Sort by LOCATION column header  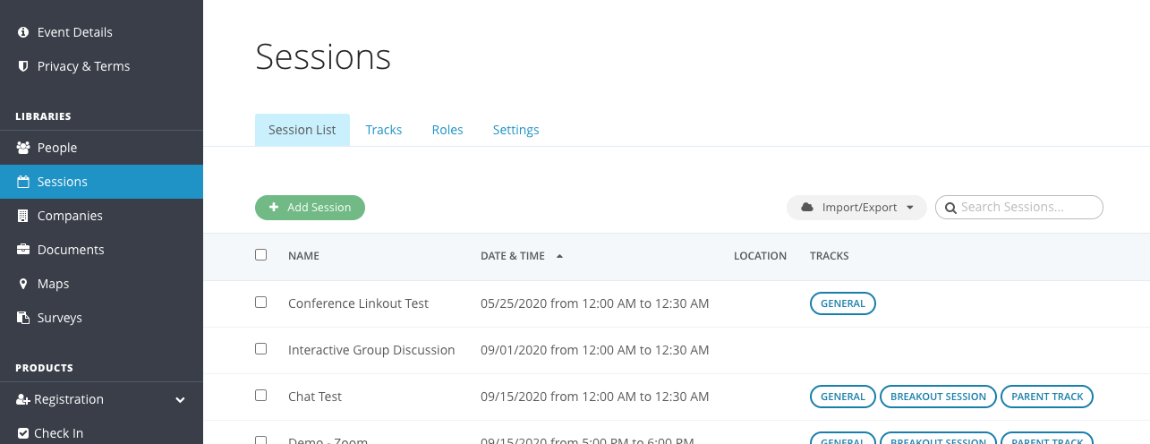click(x=760, y=256)
